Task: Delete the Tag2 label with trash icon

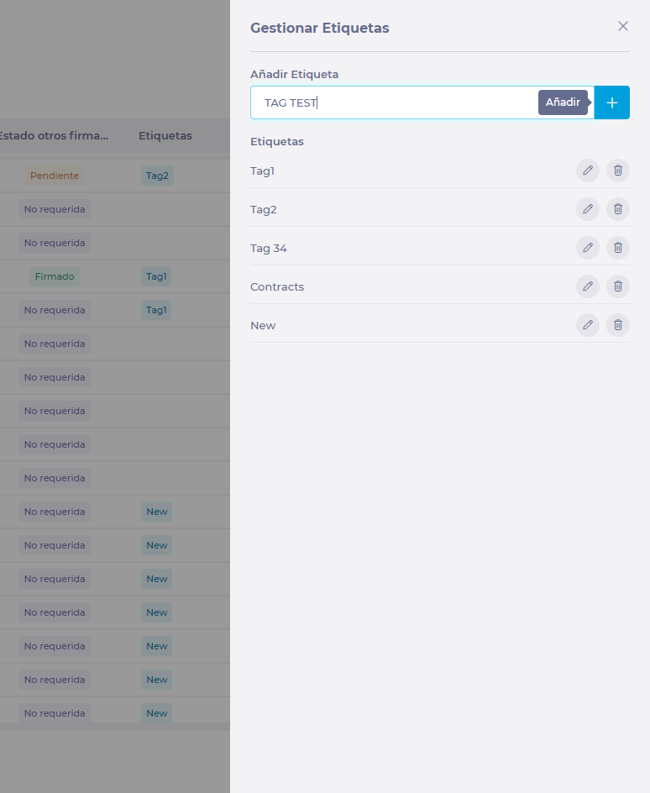Action: 618,209
